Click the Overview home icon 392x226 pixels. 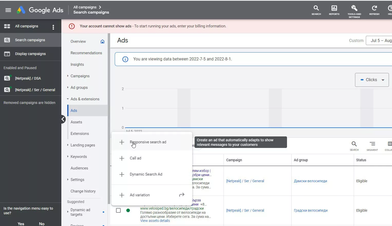(102, 41)
